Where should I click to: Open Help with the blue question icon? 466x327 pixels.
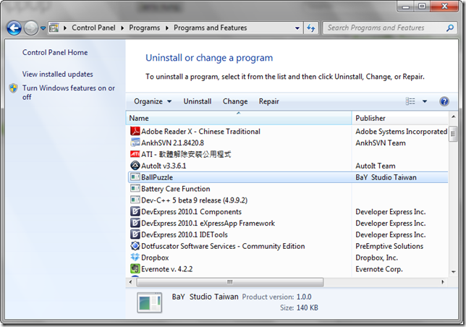(x=444, y=101)
